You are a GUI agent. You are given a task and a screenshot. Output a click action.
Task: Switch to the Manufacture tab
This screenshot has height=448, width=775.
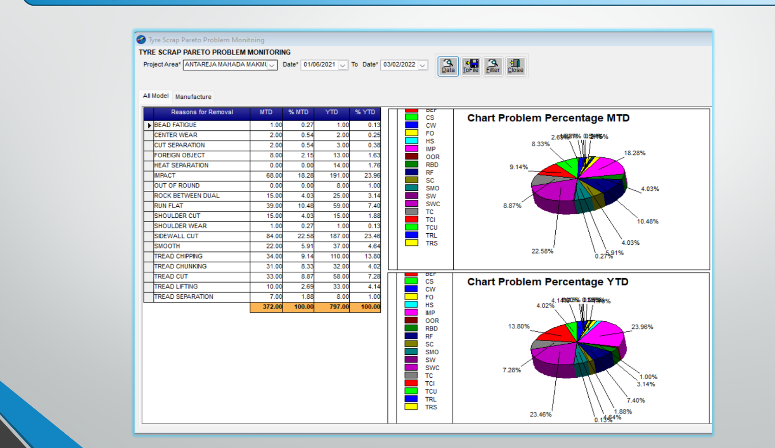tap(193, 97)
